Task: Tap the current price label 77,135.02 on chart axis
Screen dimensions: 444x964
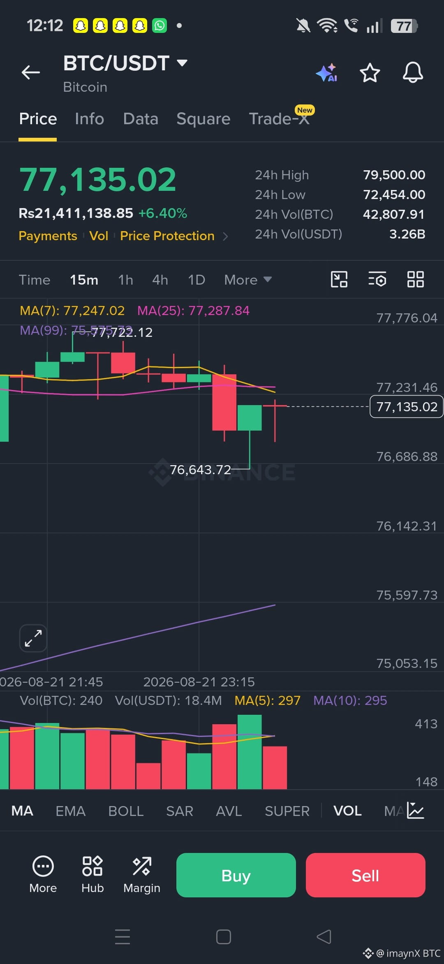Action: [407, 407]
